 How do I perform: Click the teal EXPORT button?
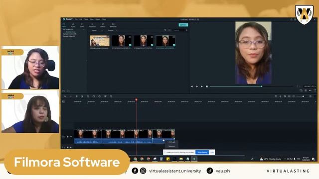coord(183,25)
